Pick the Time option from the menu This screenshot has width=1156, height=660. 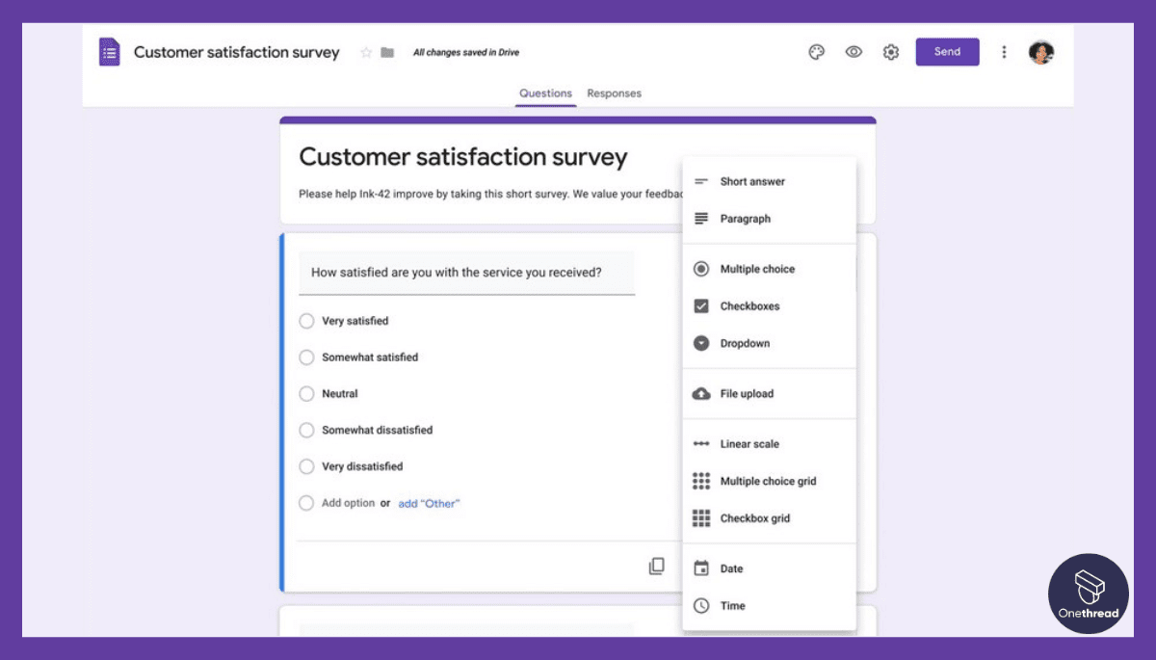point(732,606)
